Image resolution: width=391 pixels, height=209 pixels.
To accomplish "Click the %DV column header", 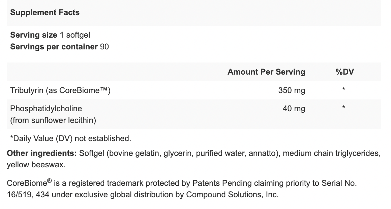I will click(x=344, y=72).
